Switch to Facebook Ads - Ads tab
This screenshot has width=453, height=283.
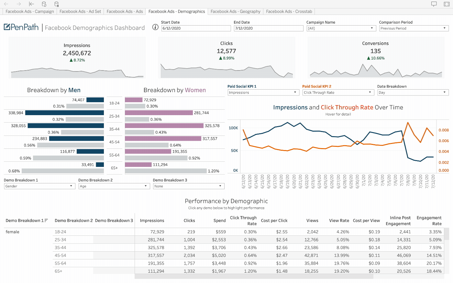125,11
